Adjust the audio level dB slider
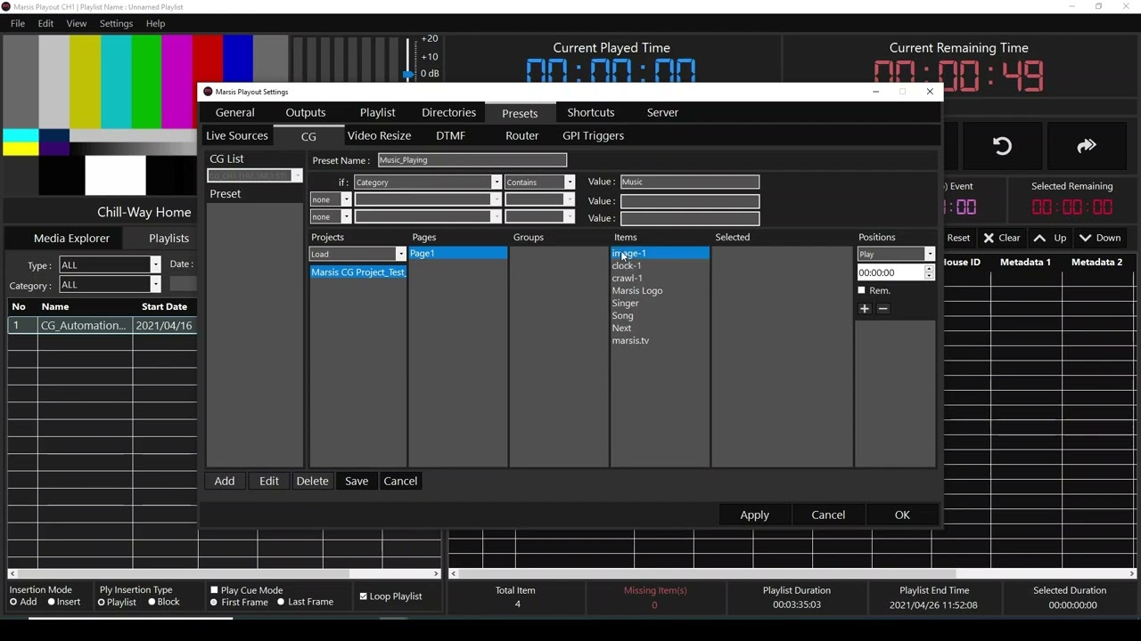The height and width of the screenshot is (641, 1141). point(408,73)
